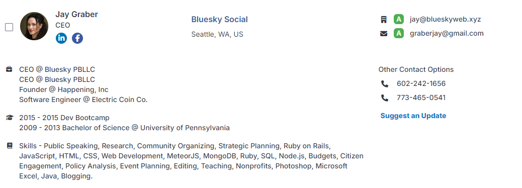Screen dimensions: 522x188
Task: Open Jay Graber's LinkedIn profile icon
Action: pyautogui.click(x=61, y=38)
